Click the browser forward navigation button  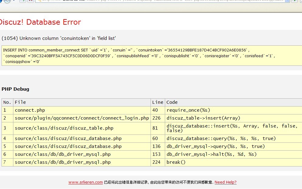coord(7,1)
